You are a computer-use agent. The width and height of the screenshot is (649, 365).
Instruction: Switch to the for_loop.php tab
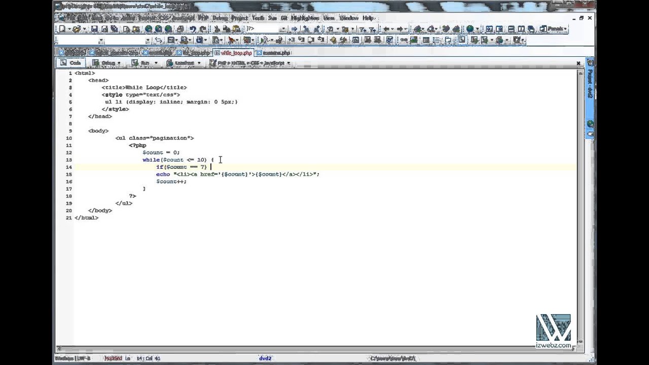pos(193,52)
